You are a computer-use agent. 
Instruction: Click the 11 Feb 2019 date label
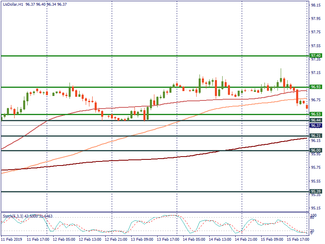pos(11,240)
